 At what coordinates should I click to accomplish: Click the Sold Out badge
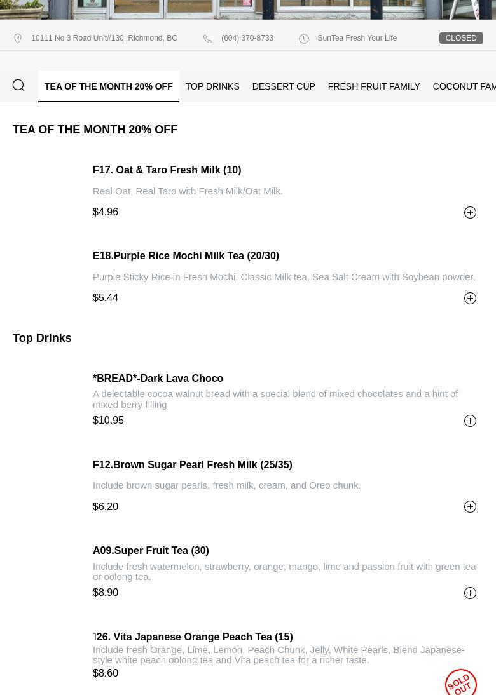pos(461,684)
